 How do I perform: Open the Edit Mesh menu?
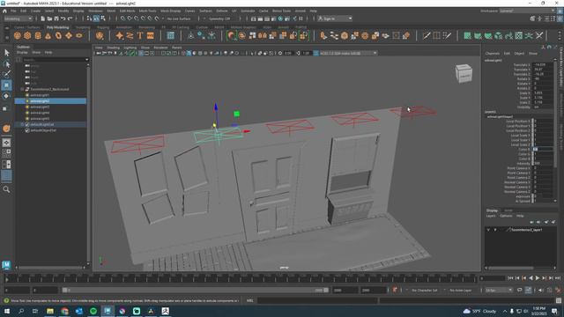coord(127,11)
